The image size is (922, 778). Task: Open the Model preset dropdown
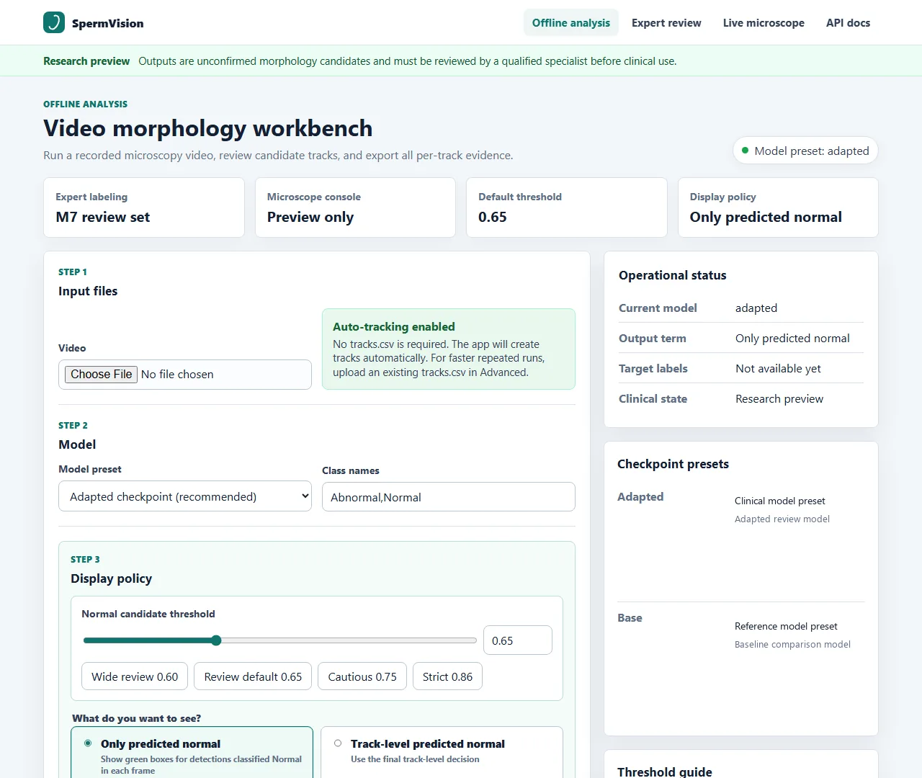tap(185, 496)
